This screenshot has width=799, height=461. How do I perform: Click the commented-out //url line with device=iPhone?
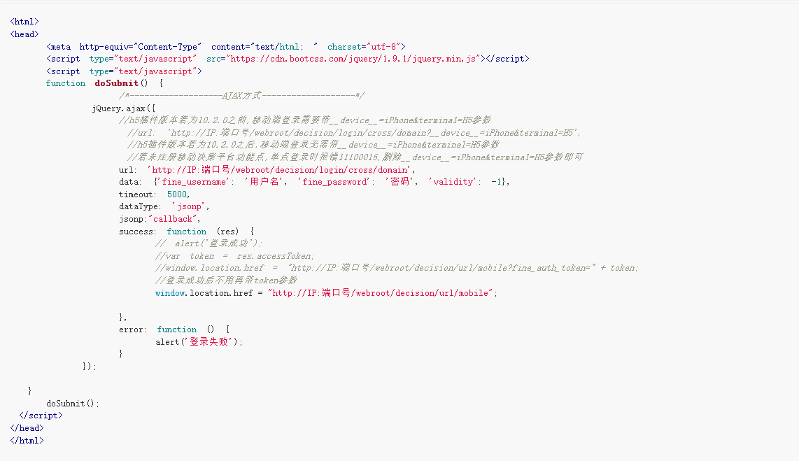(x=354, y=133)
